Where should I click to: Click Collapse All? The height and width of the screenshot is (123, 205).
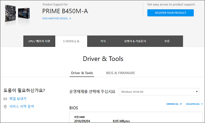click(193, 104)
